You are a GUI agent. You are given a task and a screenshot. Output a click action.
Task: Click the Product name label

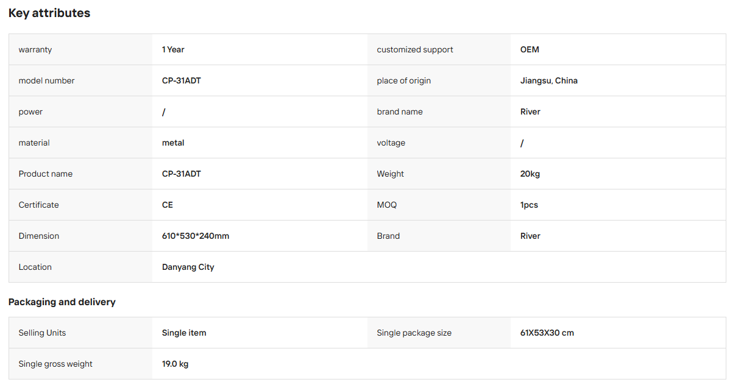pos(46,174)
